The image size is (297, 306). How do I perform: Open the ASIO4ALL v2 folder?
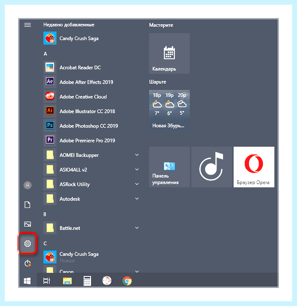(x=91, y=170)
